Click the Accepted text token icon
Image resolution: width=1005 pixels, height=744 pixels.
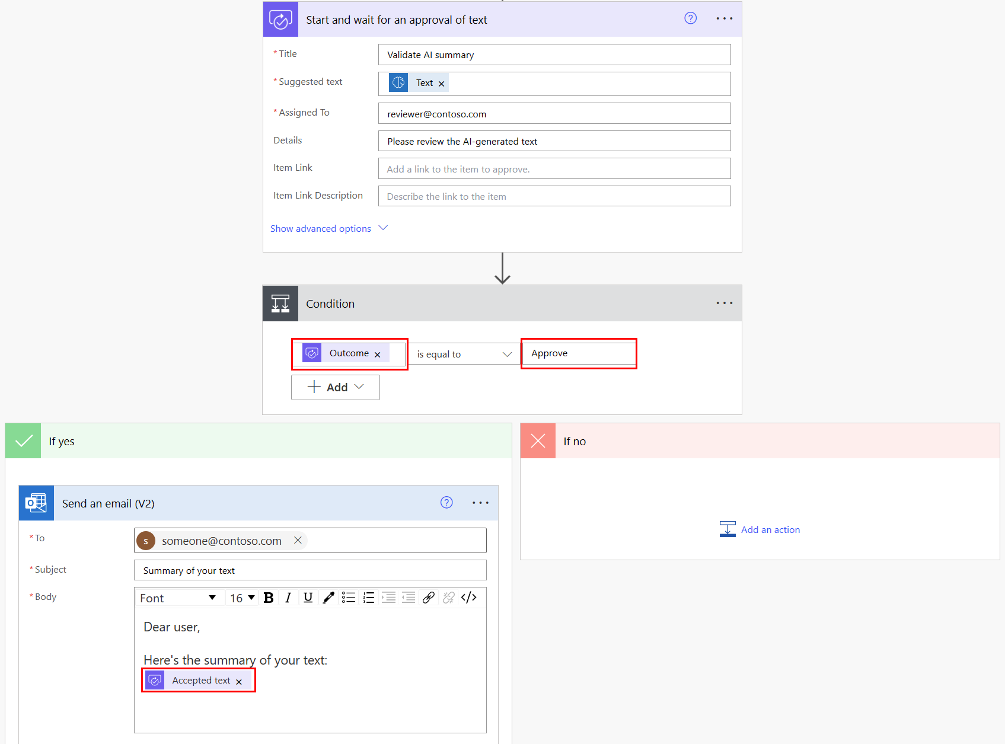click(x=155, y=681)
